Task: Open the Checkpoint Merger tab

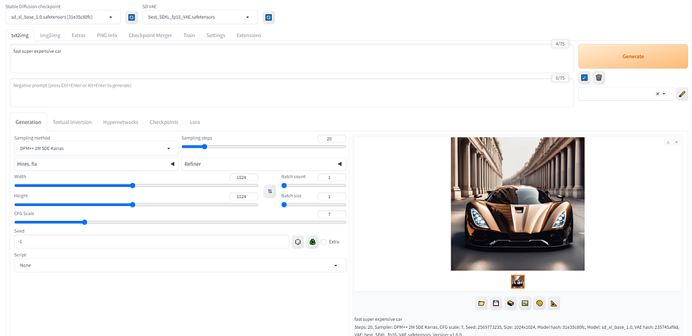Action: pyautogui.click(x=150, y=35)
